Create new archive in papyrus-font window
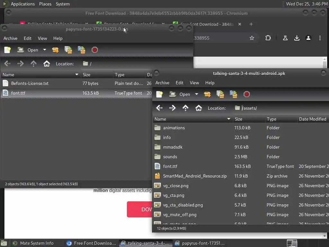Screen dimensions: 329x247 [x=7, y=50]
